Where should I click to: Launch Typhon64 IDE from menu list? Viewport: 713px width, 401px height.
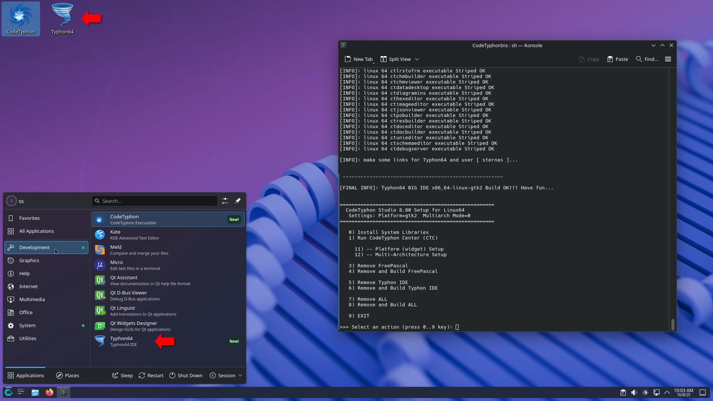[x=168, y=341]
